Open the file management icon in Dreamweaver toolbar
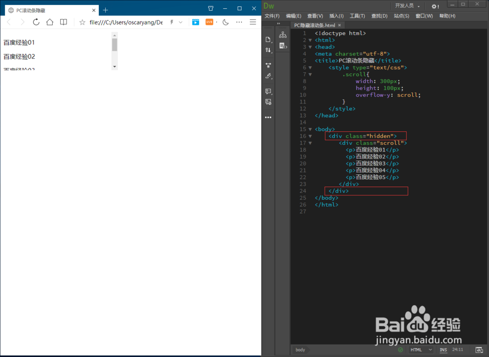The image size is (489, 357). [268, 40]
